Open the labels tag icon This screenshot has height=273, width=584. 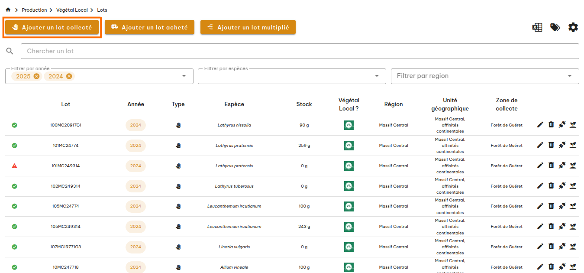pos(555,27)
